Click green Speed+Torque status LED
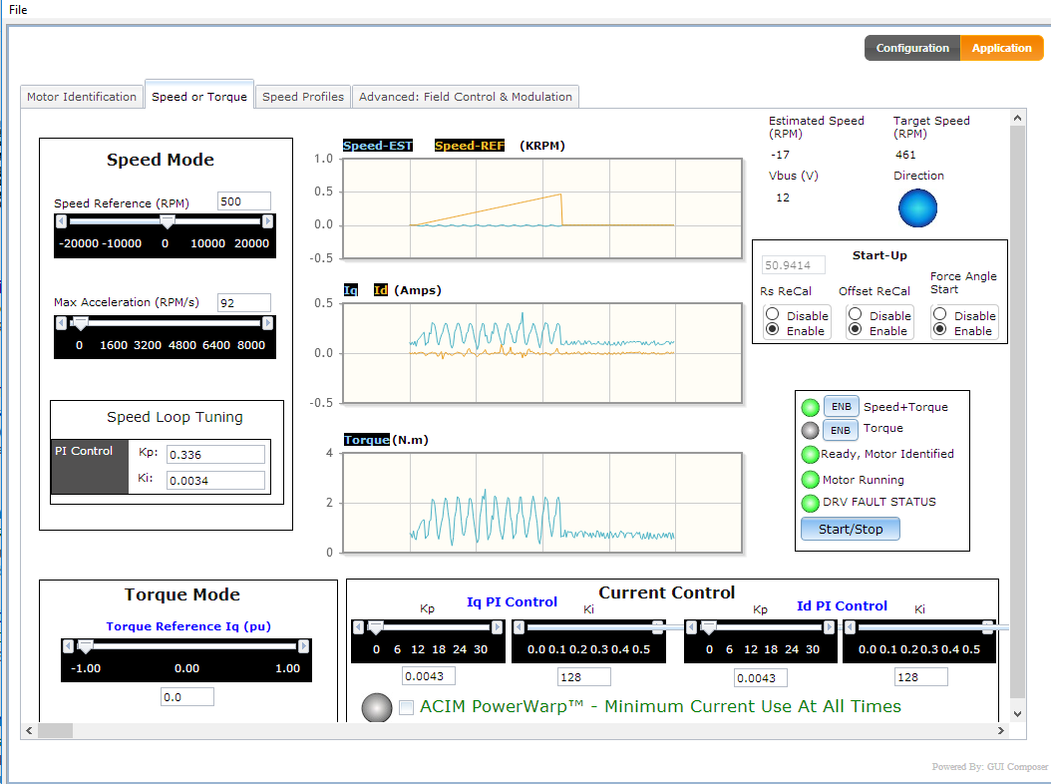This screenshot has width=1051, height=784. pos(811,407)
